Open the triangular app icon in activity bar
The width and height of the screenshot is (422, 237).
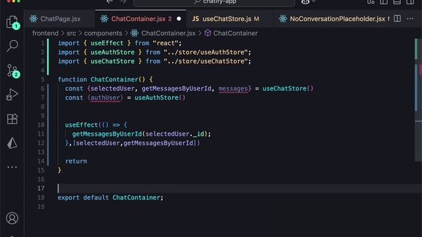click(12, 143)
